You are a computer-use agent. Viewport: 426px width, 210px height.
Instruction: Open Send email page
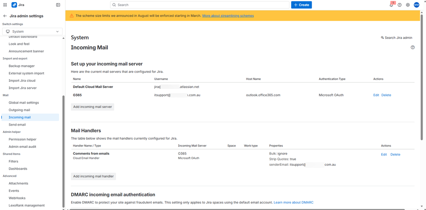[17, 124]
